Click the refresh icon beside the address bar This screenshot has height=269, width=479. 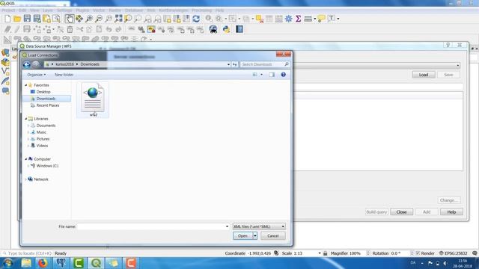(x=234, y=64)
